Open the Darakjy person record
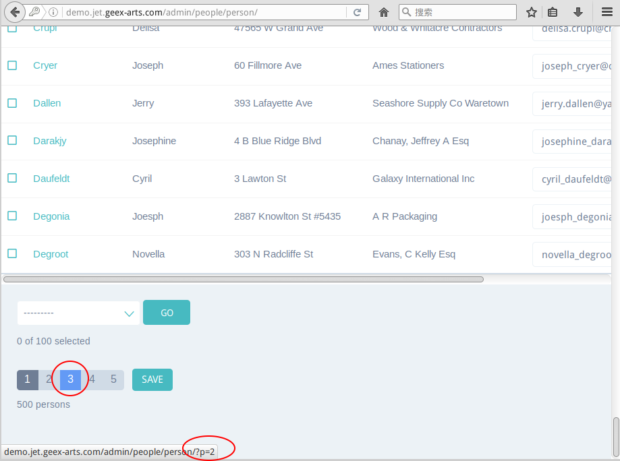This screenshot has height=461, width=620. click(x=50, y=141)
